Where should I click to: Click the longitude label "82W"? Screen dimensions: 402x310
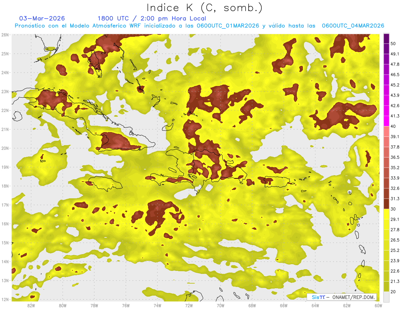pos(31,306)
